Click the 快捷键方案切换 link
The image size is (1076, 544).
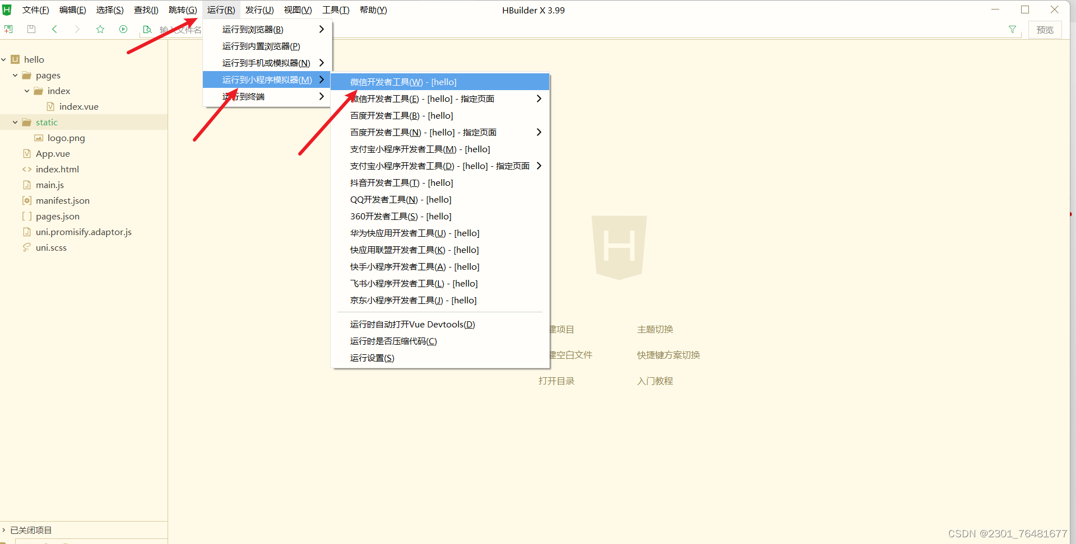[669, 355]
